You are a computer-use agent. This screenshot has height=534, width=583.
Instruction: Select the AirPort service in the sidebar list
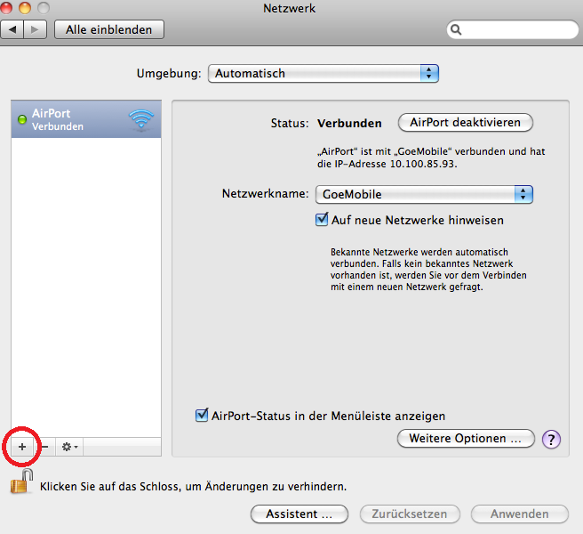pyautogui.click(x=86, y=119)
